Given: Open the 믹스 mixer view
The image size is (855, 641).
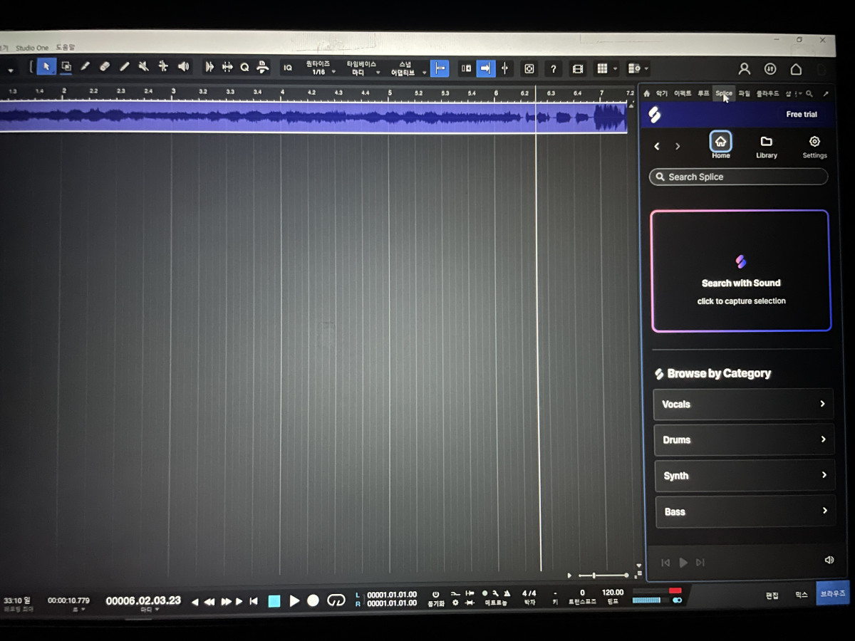Looking at the screenshot, I should (802, 594).
